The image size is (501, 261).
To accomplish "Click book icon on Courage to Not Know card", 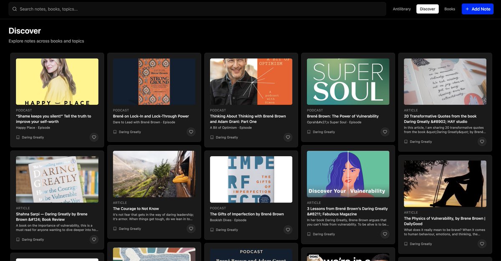I will tap(115, 229).
